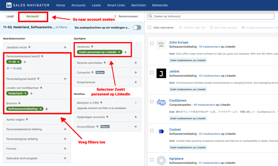Remove the Zoekt personeel op LinkedIn chip
This screenshot has height=166, width=278.
click(119, 52)
